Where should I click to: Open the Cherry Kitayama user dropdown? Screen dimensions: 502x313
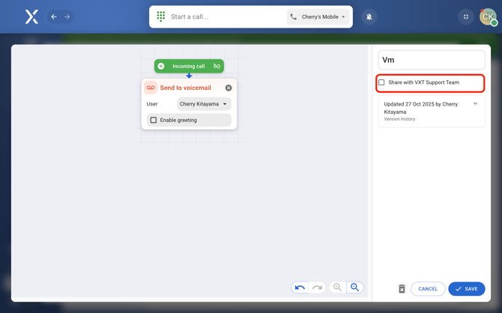click(x=204, y=104)
